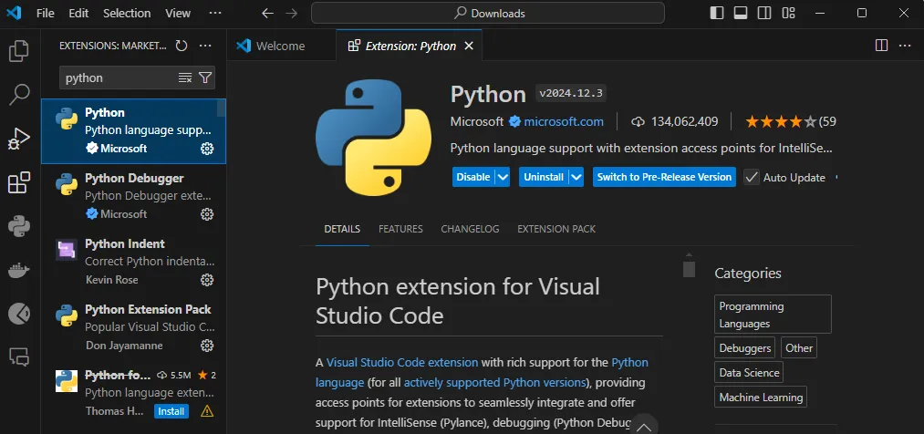Image resolution: width=924 pixels, height=434 pixels.
Task: Open the actively supported Python versions link
Action: coord(494,383)
